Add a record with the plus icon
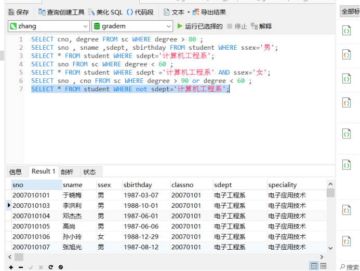This screenshot has height=271, width=360. pyautogui.click(x=11, y=267)
